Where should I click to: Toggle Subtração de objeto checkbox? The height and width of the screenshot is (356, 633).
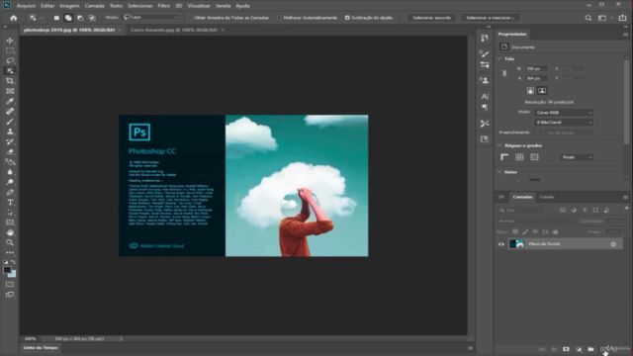point(347,18)
